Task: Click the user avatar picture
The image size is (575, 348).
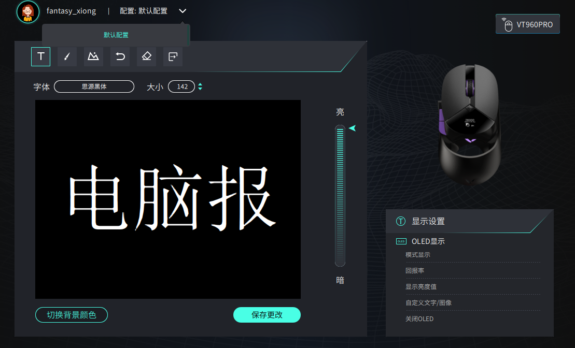Action: pos(28,11)
